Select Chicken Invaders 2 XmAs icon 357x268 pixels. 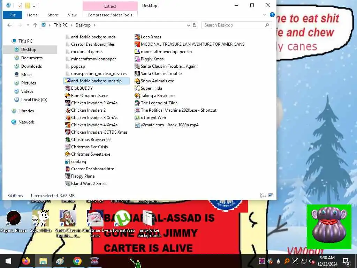pyautogui.click(x=67, y=103)
